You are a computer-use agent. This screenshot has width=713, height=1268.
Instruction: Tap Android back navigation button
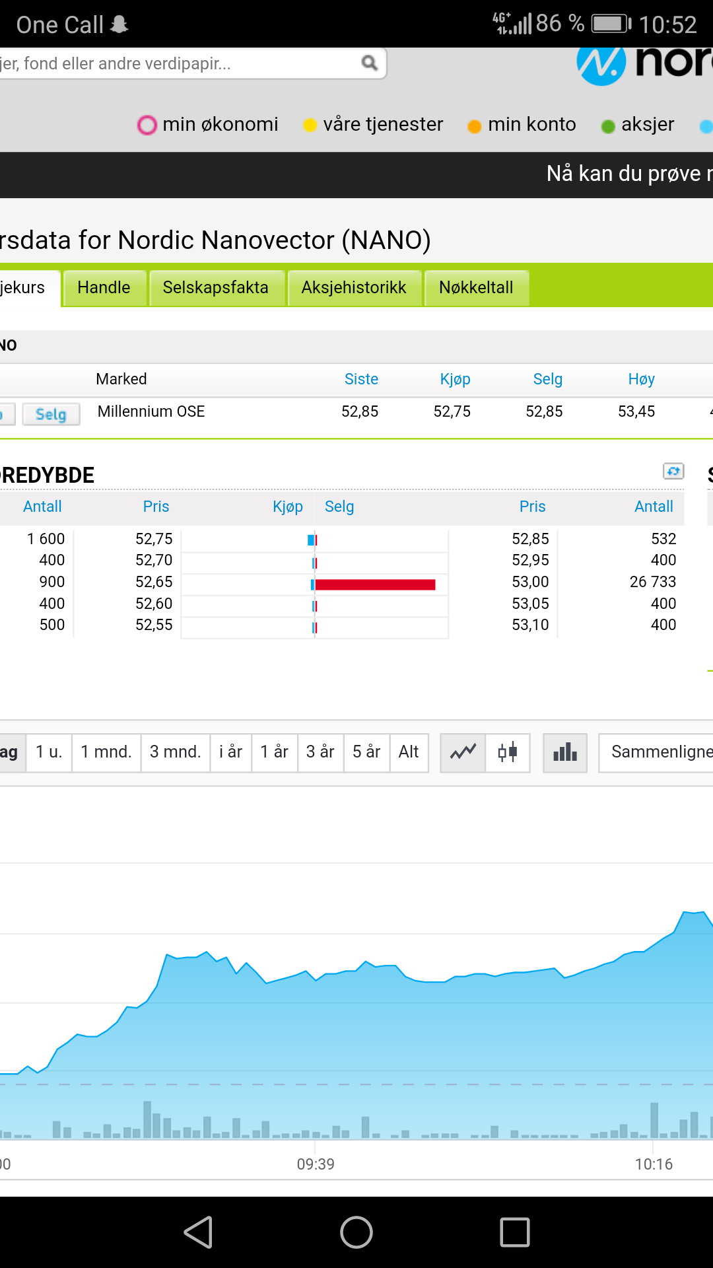pyautogui.click(x=198, y=1232)
